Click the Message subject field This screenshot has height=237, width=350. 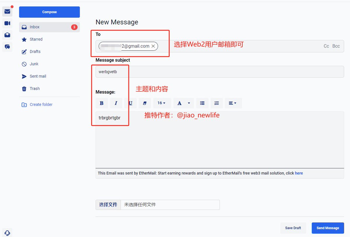(x=220, y=72)
